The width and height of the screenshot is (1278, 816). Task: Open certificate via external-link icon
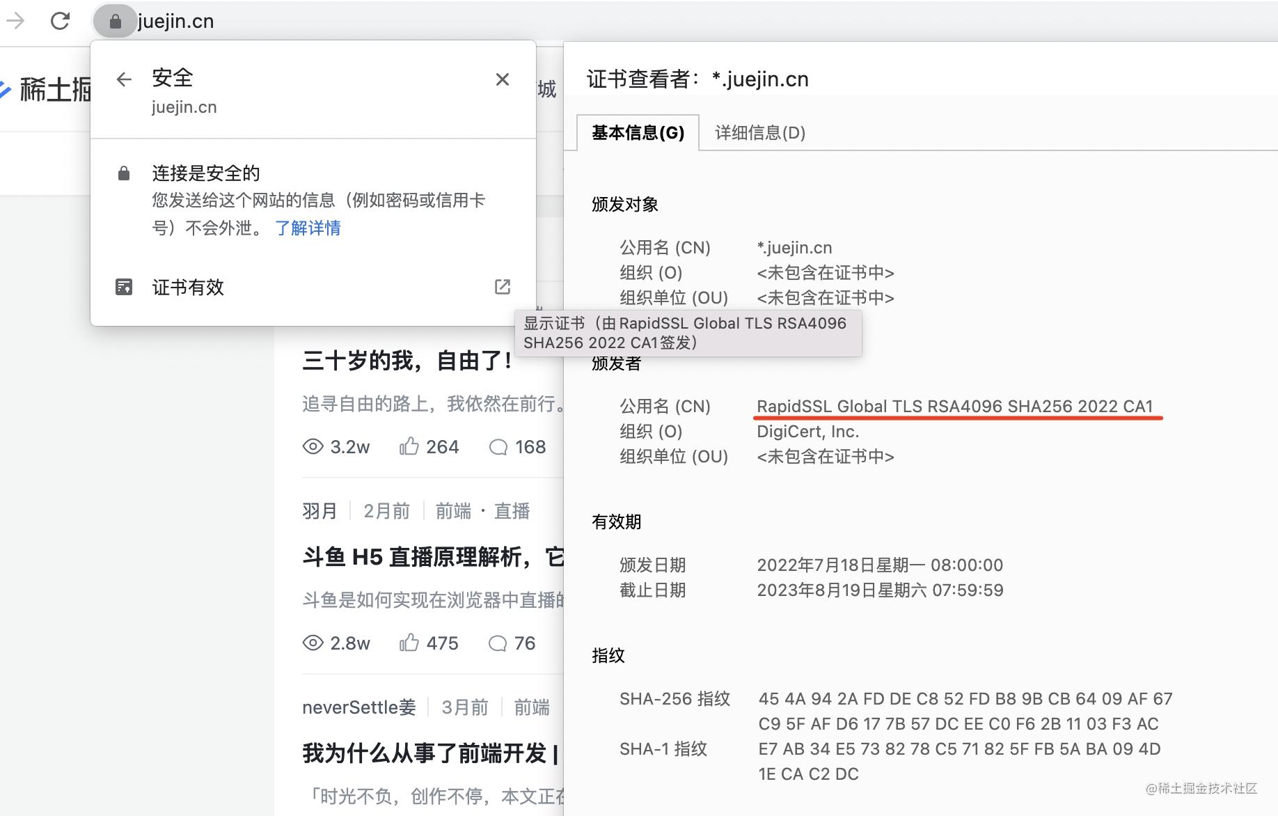pos(503,287)
